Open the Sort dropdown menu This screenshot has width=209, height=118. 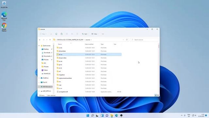85,34
